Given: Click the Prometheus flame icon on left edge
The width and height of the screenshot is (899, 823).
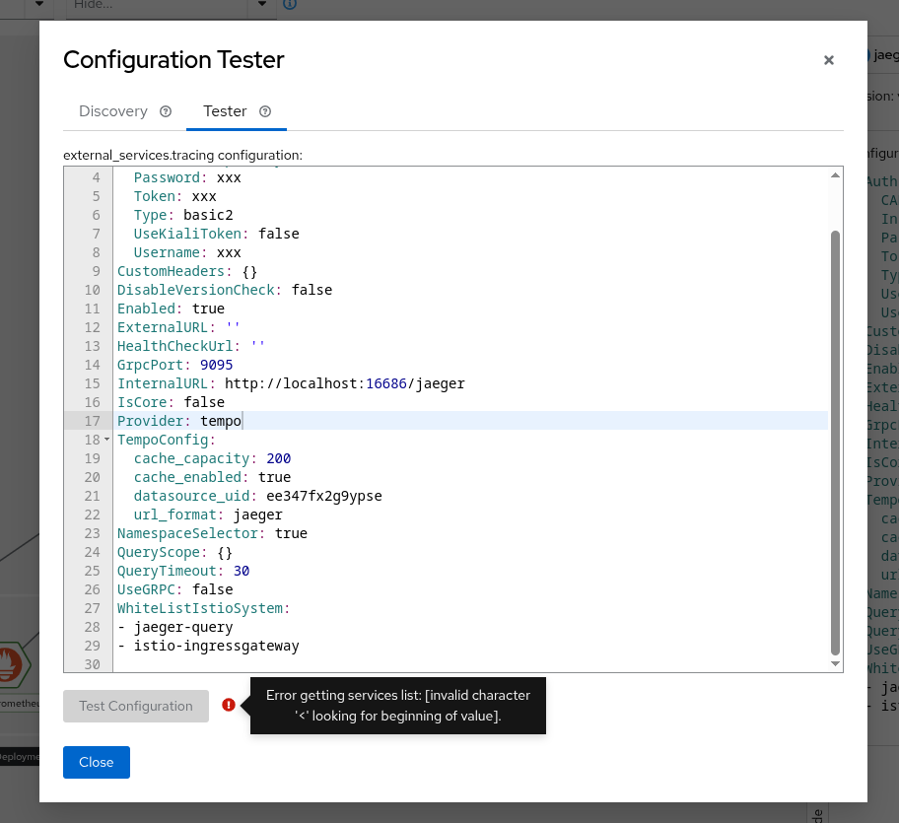Looking at the screenshot, I should (9, 664).
